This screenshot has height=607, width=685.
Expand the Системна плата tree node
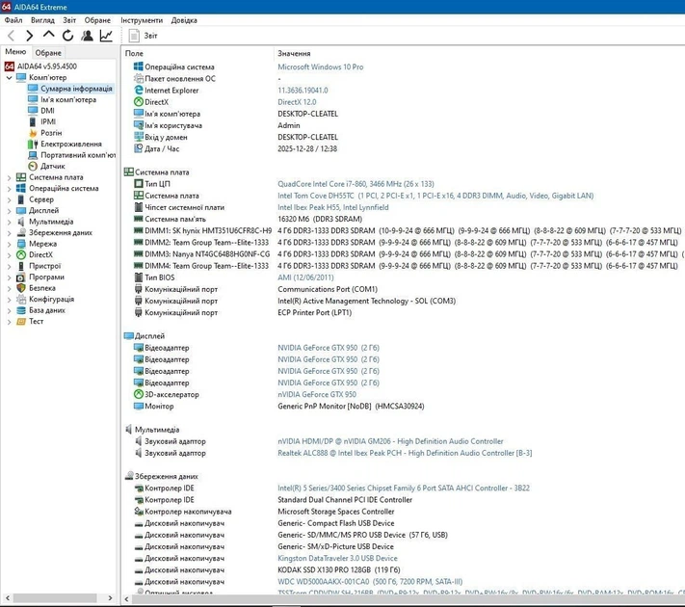(10, 177)
